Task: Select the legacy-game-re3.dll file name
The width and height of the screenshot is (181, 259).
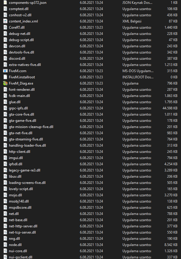Action: [25, 170]
